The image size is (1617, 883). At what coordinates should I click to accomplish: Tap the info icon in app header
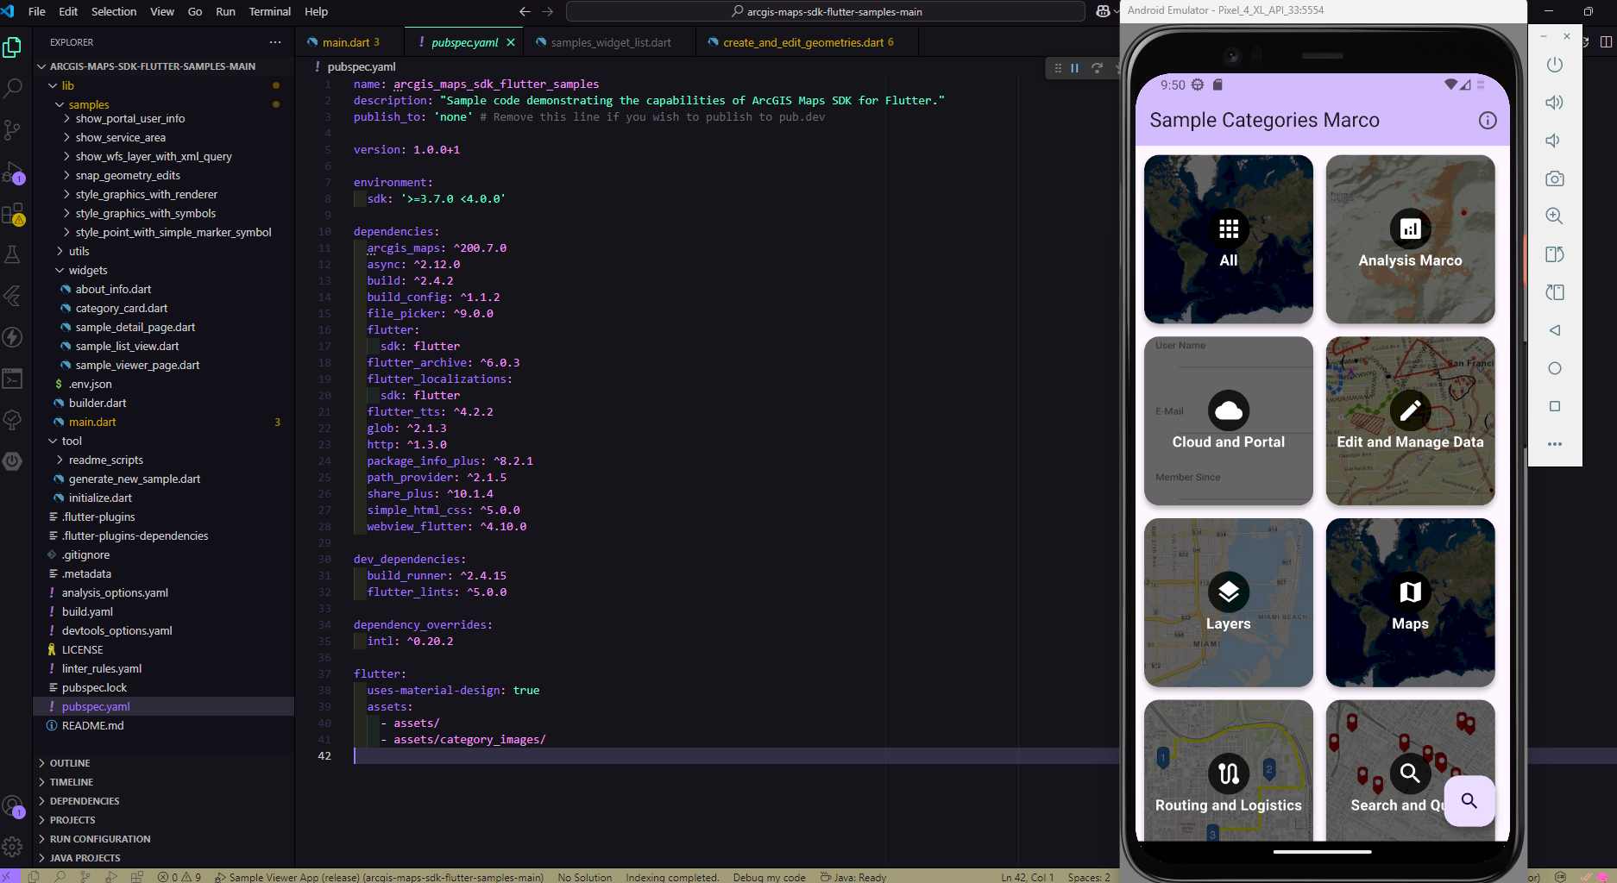pos(1488,121)
